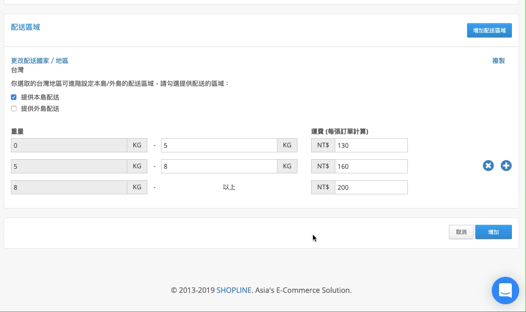
Task: Remove the 5–8 KG weight tier
Action: point(488,166)
